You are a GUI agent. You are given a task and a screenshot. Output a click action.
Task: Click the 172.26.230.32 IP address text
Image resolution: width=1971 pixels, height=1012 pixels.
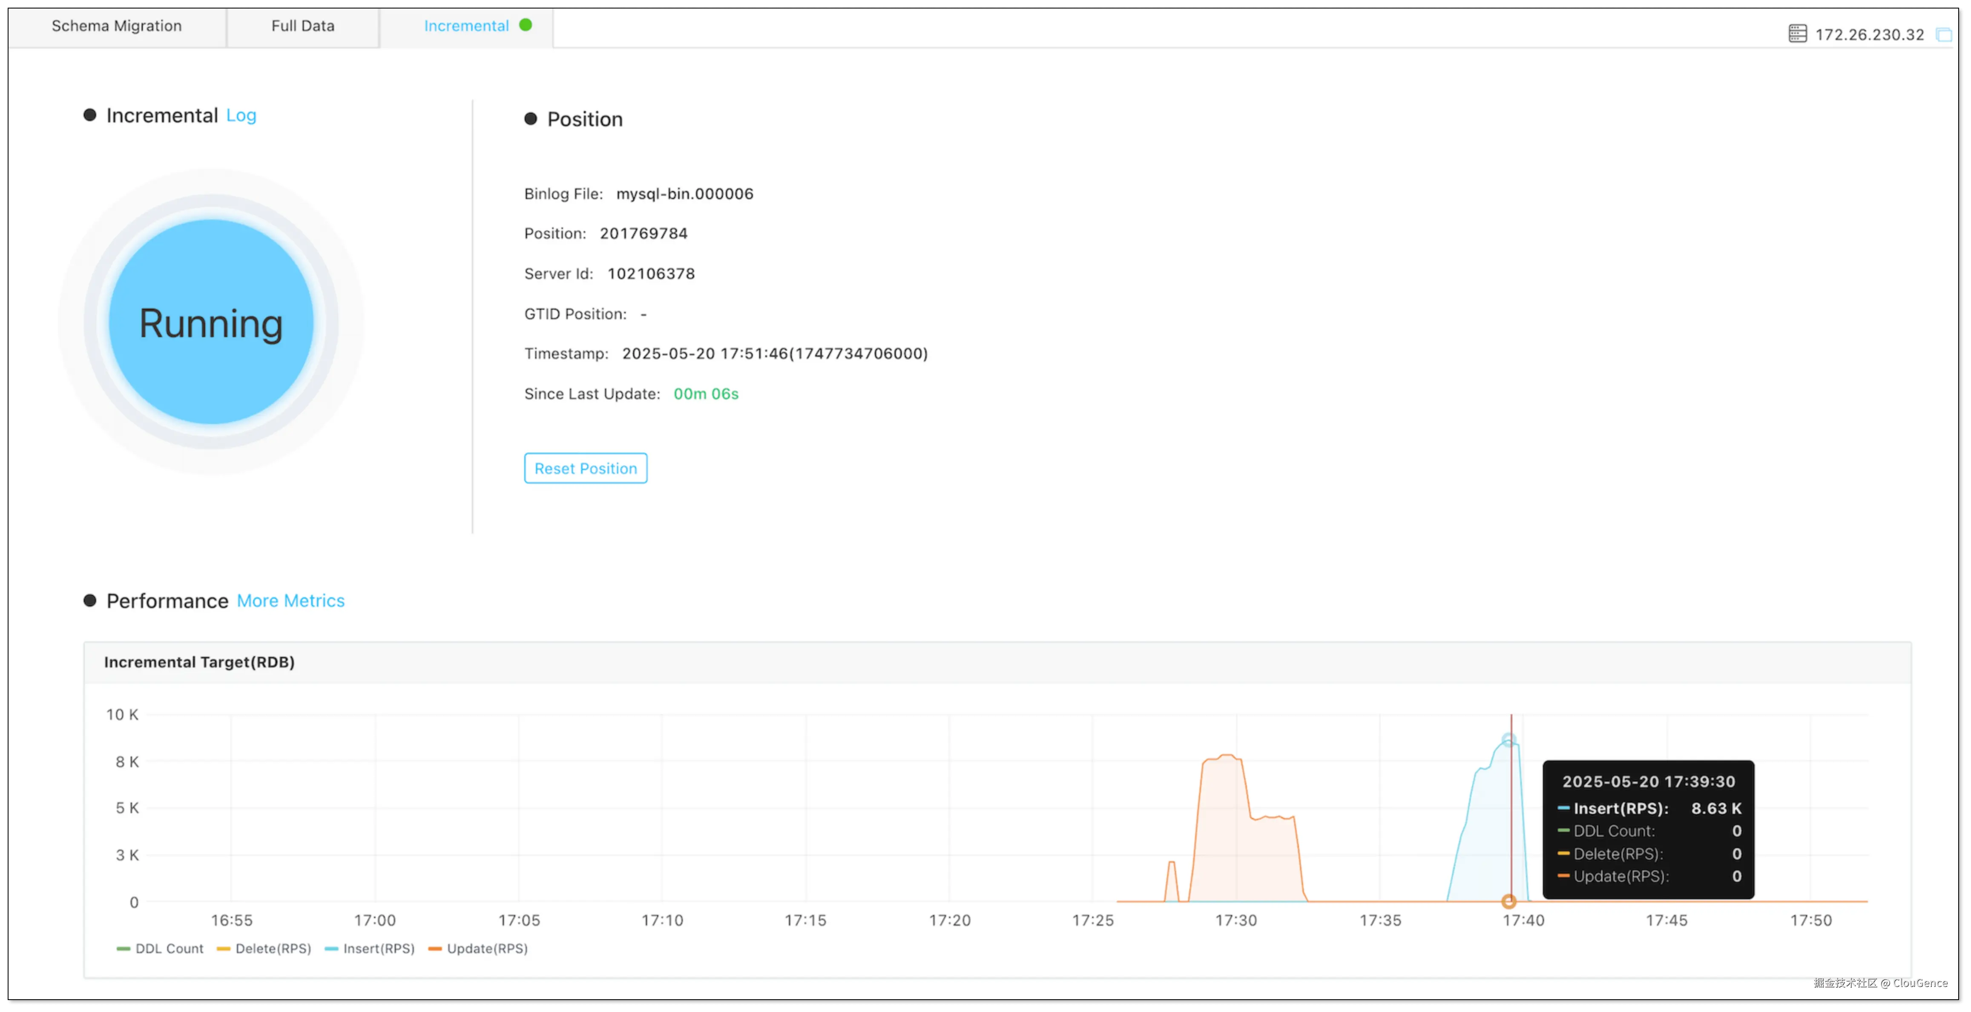point(1869,34)
